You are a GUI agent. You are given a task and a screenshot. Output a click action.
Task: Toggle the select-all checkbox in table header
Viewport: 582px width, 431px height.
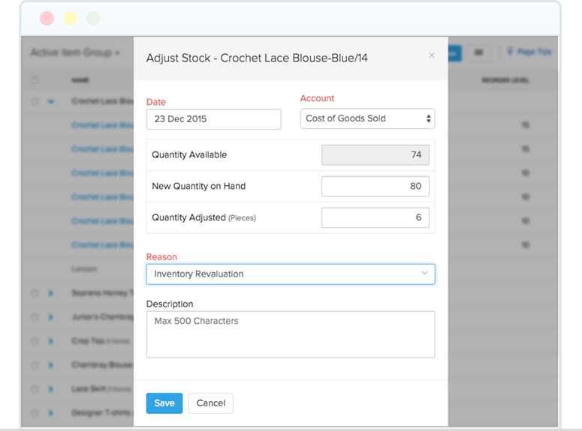[35, 79]
